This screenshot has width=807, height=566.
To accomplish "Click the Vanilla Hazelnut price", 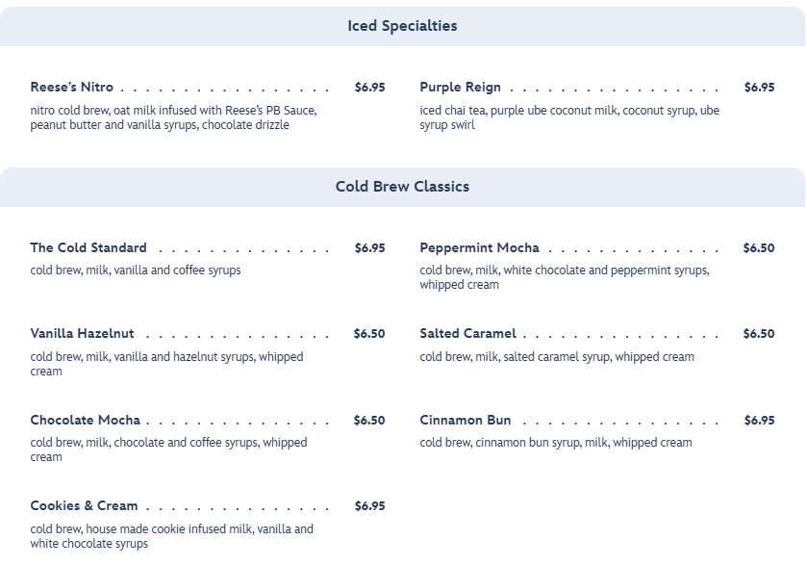I will click(x=368, y=334).
